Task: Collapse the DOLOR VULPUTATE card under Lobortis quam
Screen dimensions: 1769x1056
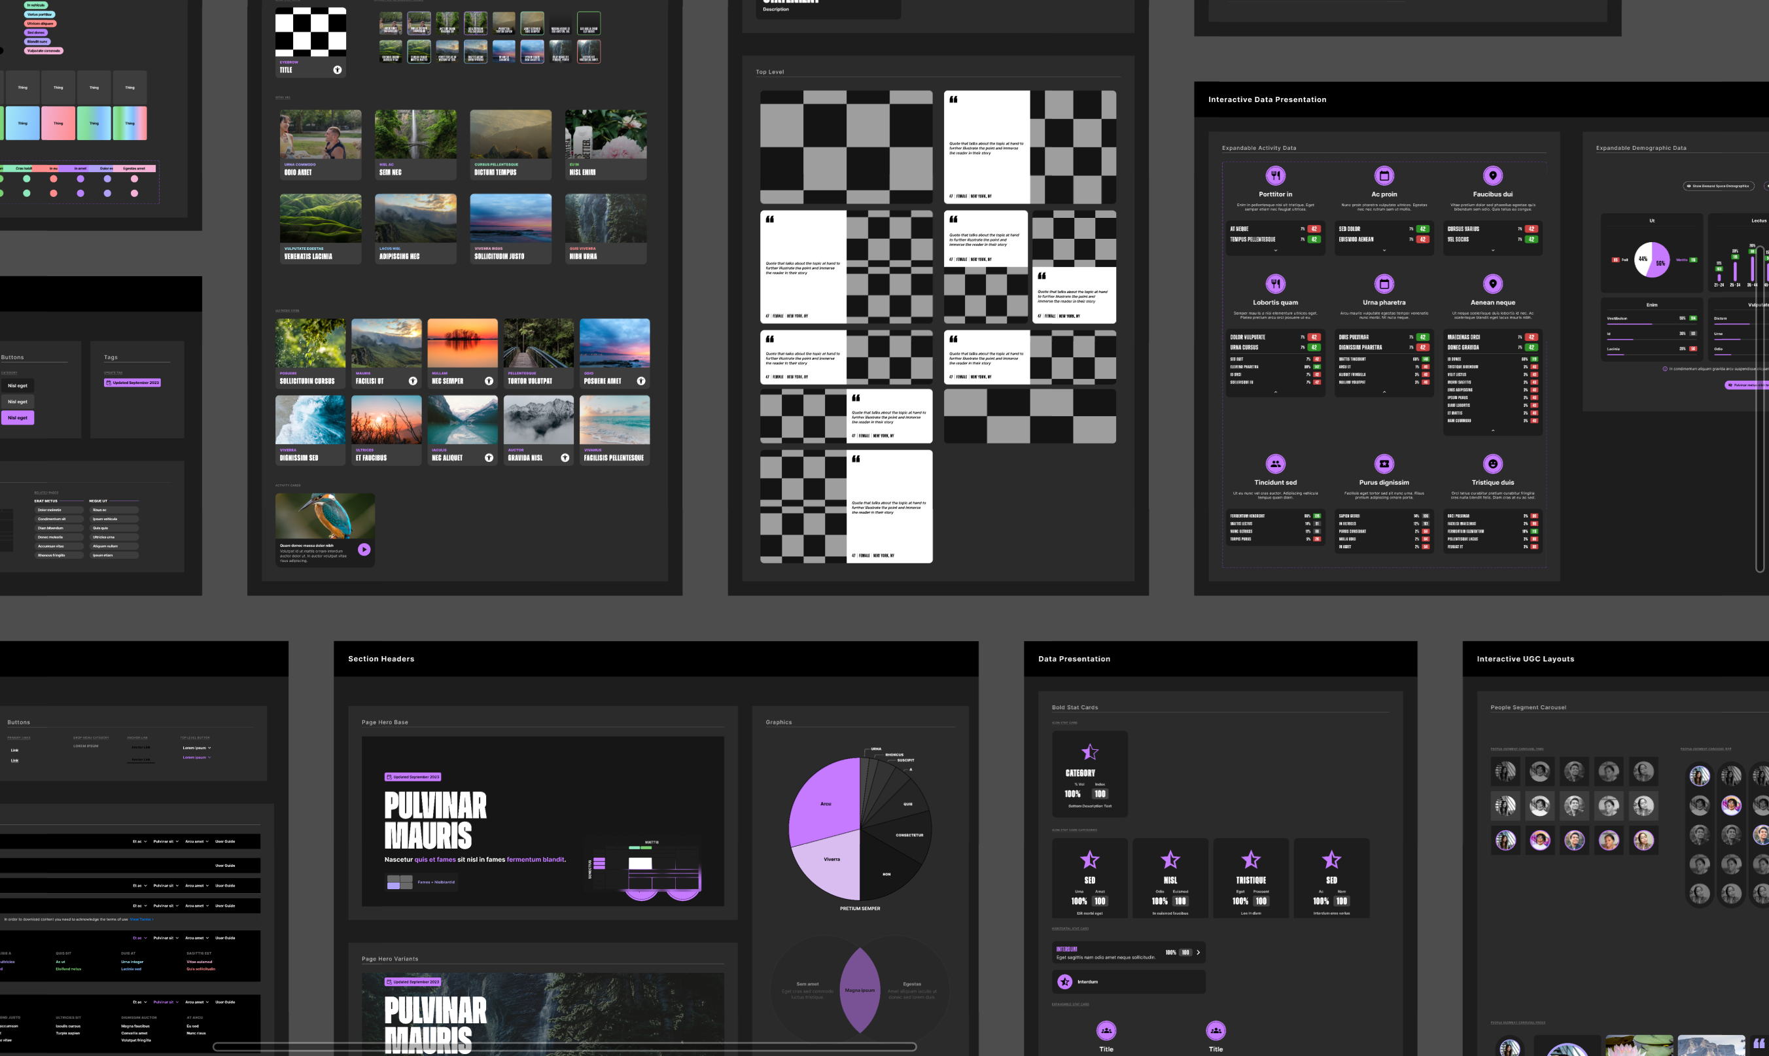Action: 1275,392
